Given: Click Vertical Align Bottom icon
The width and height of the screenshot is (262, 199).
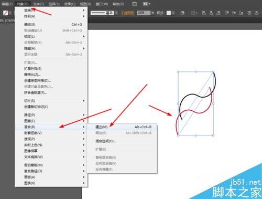Looking at the screenshot, I should (x=241, y=13).
